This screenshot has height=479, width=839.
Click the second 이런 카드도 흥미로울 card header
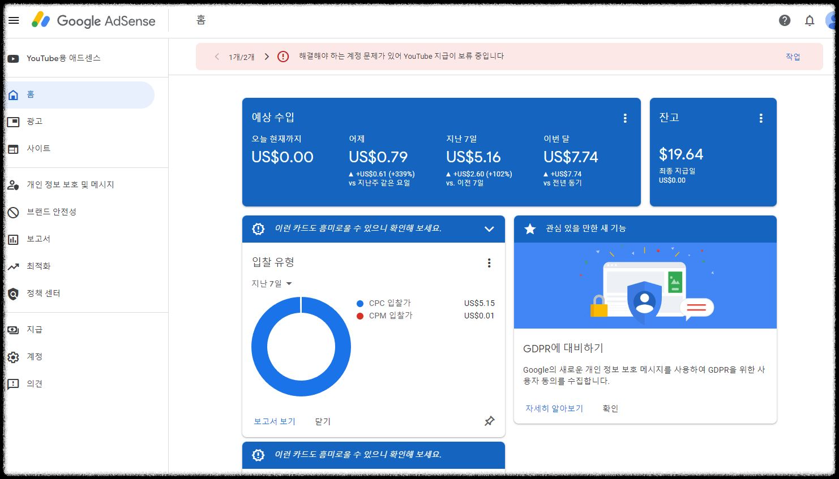click(x=374, y=455)
